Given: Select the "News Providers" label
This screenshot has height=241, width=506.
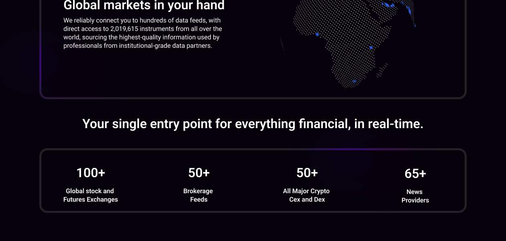Looking at the screenshot, I should (x=415, y=196).
